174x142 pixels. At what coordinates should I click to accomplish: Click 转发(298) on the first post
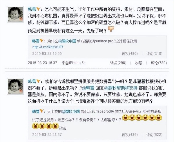[118, 63]
